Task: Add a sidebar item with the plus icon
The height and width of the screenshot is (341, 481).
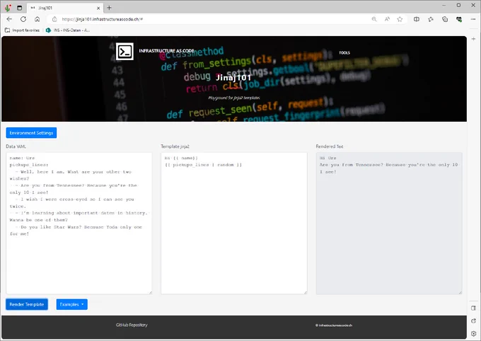Action: click(474, 39)
